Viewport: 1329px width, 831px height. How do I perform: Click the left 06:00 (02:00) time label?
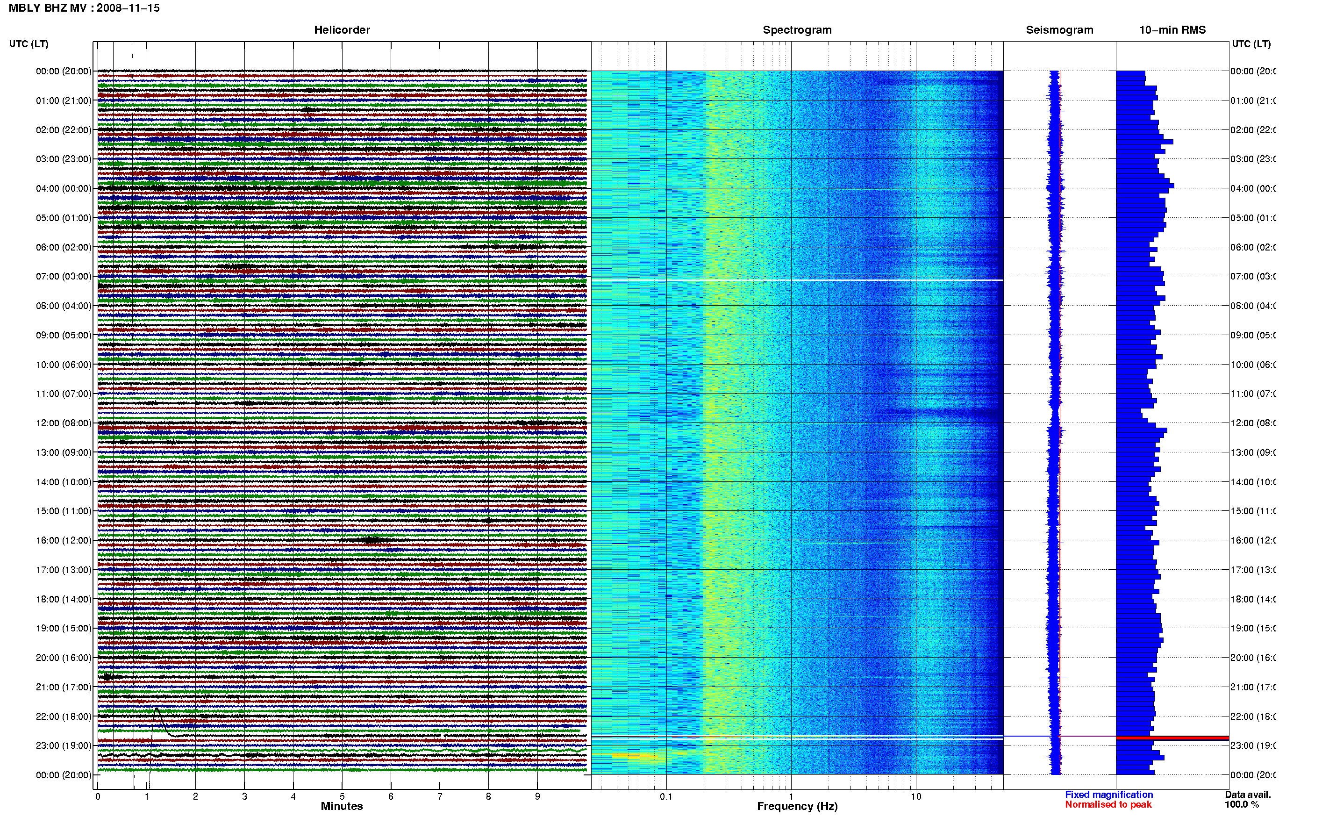tap(64, 247)
